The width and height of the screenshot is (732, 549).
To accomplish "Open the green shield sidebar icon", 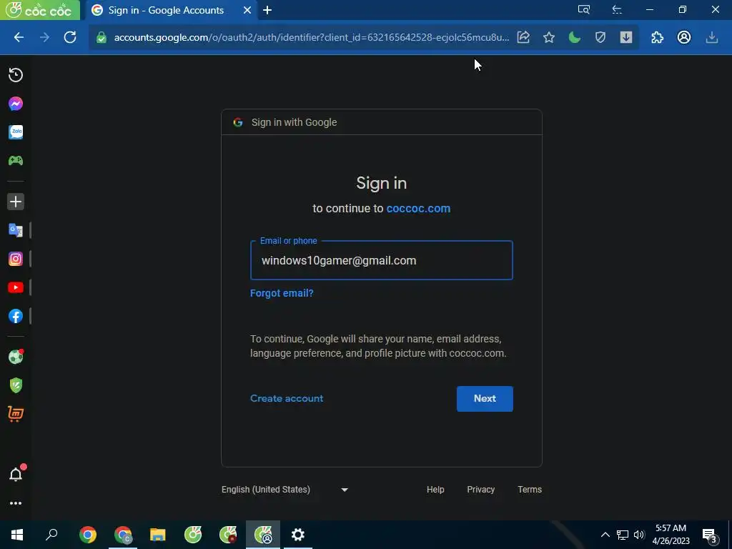I will point(16,385).
